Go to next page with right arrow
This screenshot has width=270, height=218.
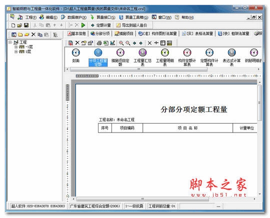click(x=141, y=43)
